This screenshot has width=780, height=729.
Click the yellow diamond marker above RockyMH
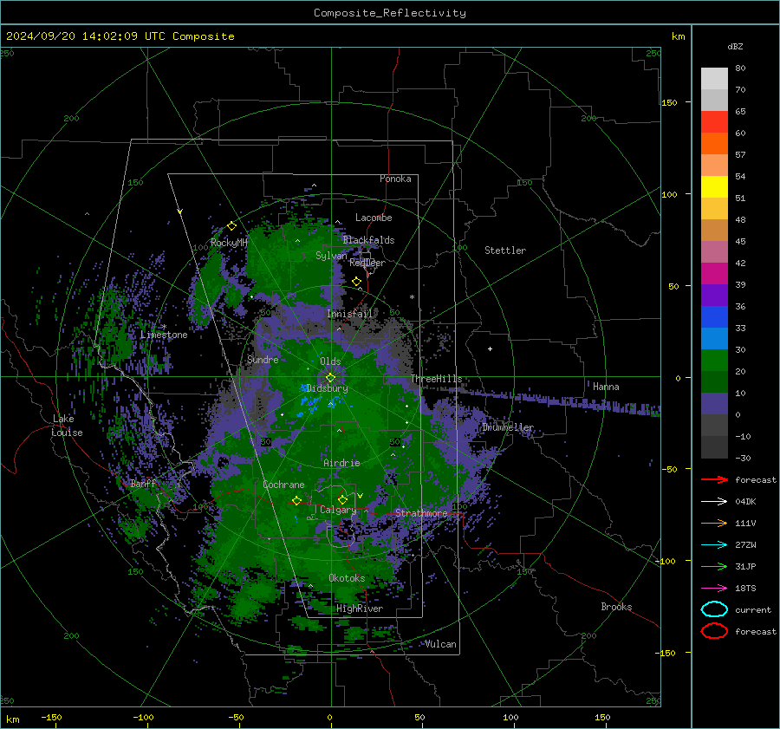click(231, 226)
